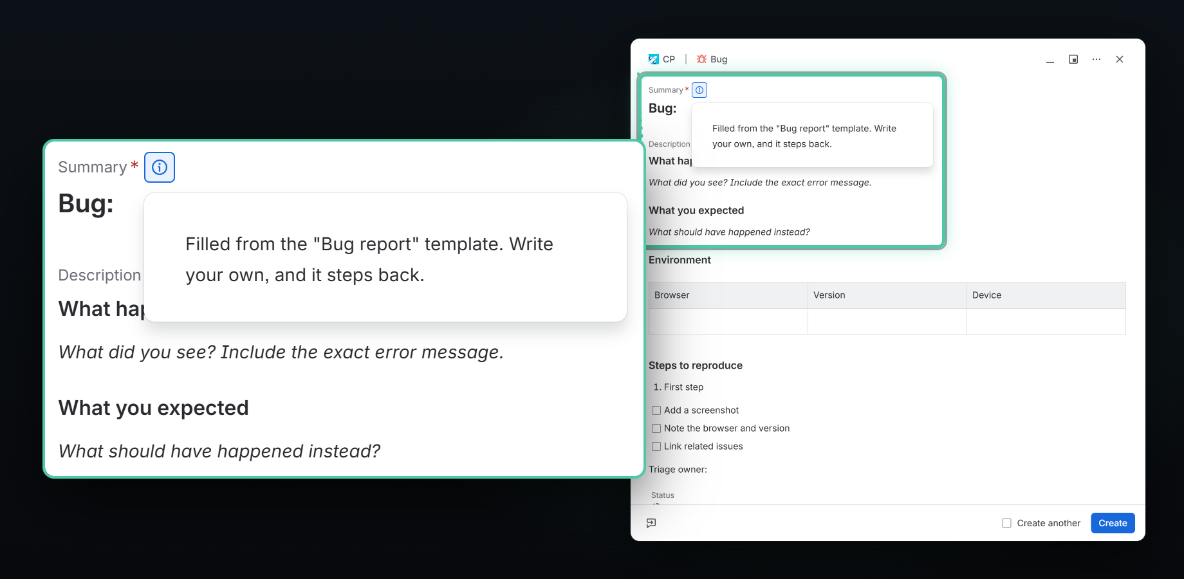Click the CP project icon in dialog header
The width and height of the screenshot is (1184, 579).
click(654, 59)
